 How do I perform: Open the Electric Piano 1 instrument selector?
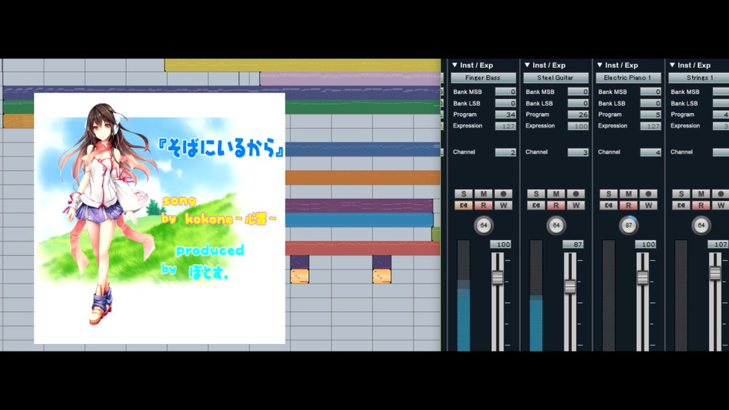(628, 77)
